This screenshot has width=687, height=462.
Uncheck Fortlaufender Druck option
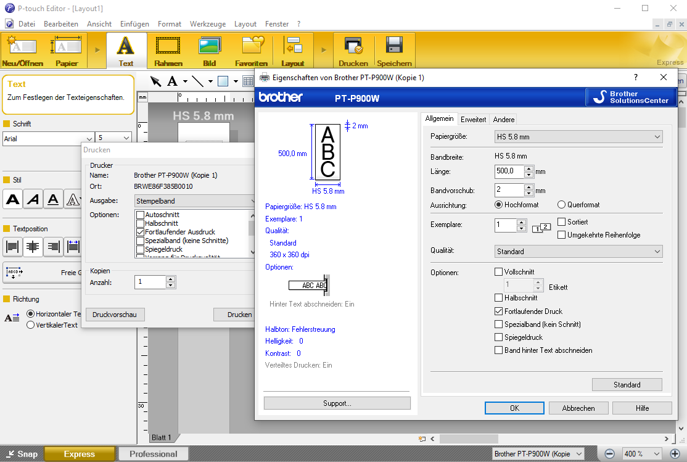tap(498, 311)
